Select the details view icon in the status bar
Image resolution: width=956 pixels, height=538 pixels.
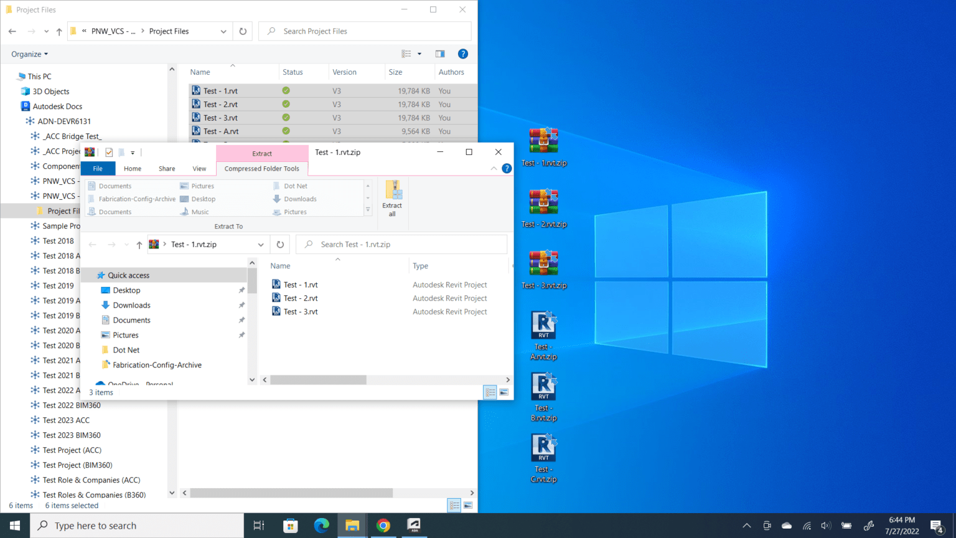489,392
